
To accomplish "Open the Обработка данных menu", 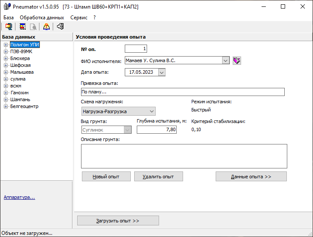I will coord(42,18).
